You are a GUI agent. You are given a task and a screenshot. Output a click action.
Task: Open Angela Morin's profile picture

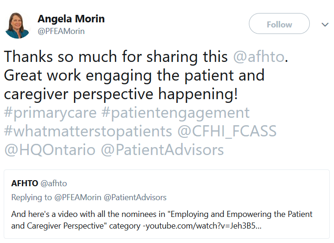point(18,25)
